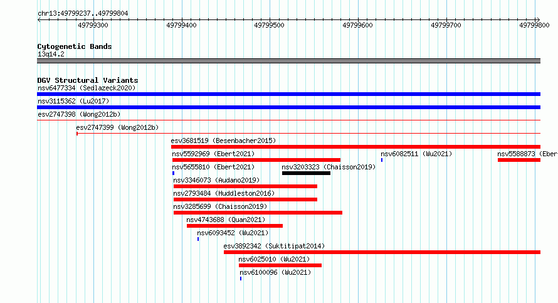Click the red bar under esv3681519

[355, 147]
